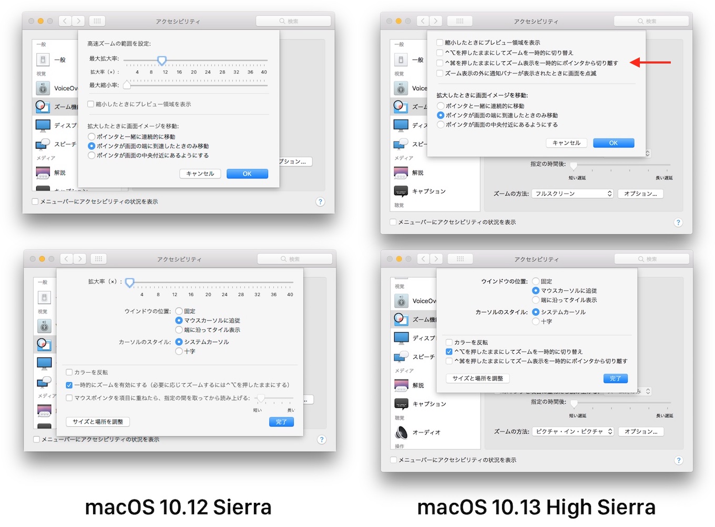Go back using arrow in top-left window toolbar
This screenshot has height=527, width=715.
(x=65, y=21)
